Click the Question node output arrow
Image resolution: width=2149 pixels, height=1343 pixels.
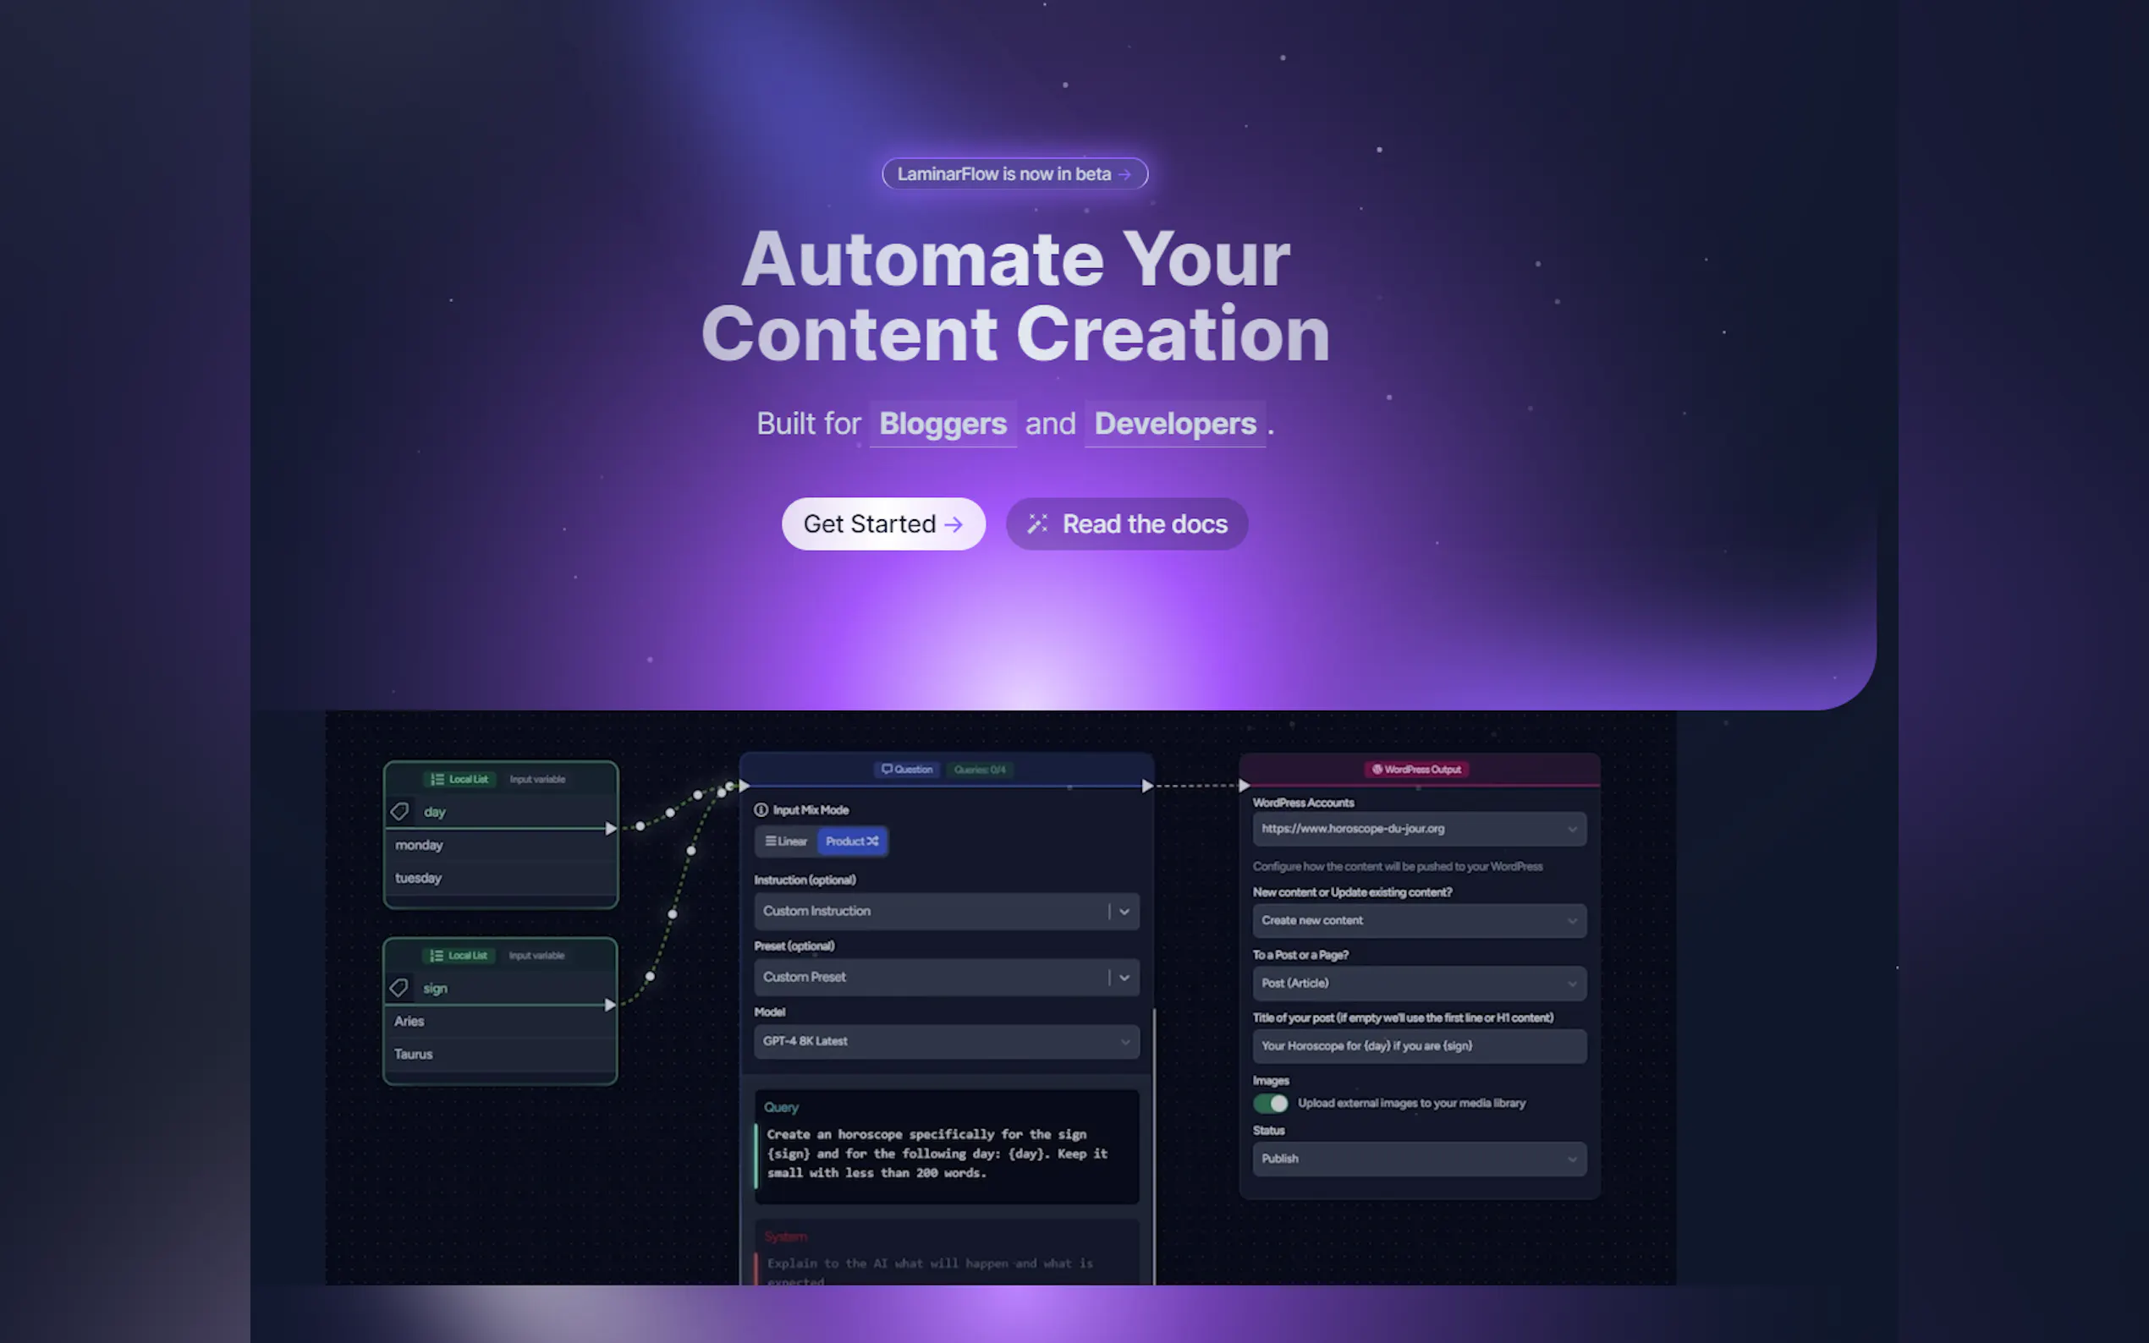(1147, 785)
